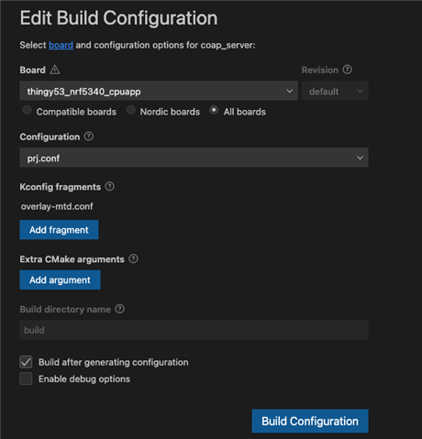Uncheck Build after generating configuration
This screenshot has width=422, height=439.
(x=26, y=362)
